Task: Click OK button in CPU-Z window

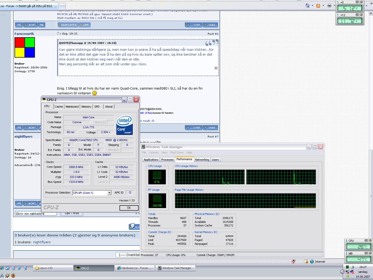Action: (x=129, y=208)
